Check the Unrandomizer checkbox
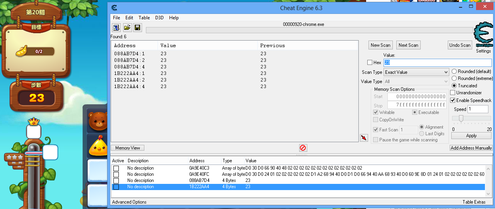The height and width of the screenshot is (209, 495). pyautogui.click(x=453, y=93)
